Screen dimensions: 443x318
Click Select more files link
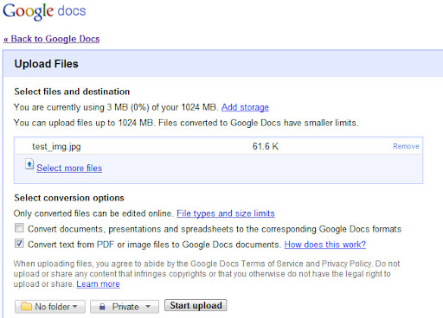coord(69,168)
